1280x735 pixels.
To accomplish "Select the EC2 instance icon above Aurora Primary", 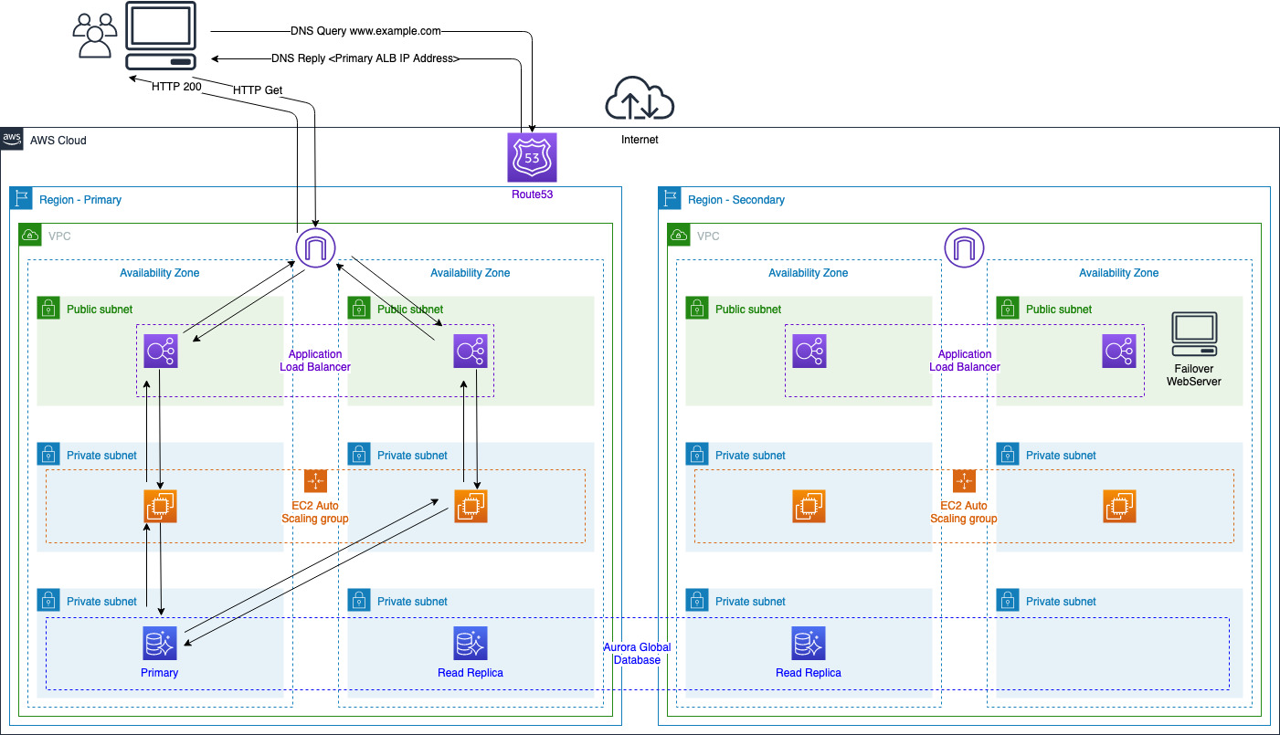I will pos(160,506).
